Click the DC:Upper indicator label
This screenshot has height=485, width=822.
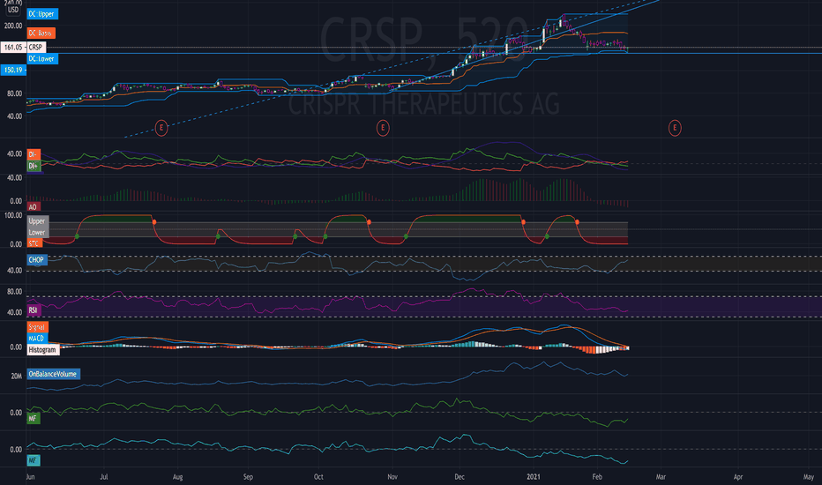[42, 14]
